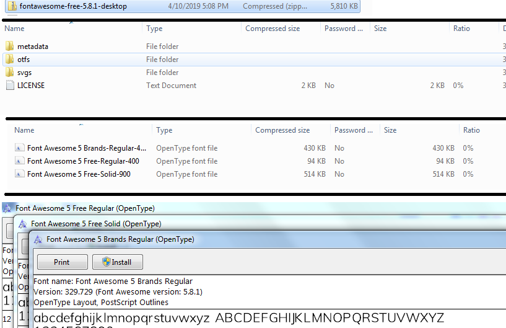The image size is (506, 328).
Task: Click the Password column header in top list
Action: tap(344, 29)
